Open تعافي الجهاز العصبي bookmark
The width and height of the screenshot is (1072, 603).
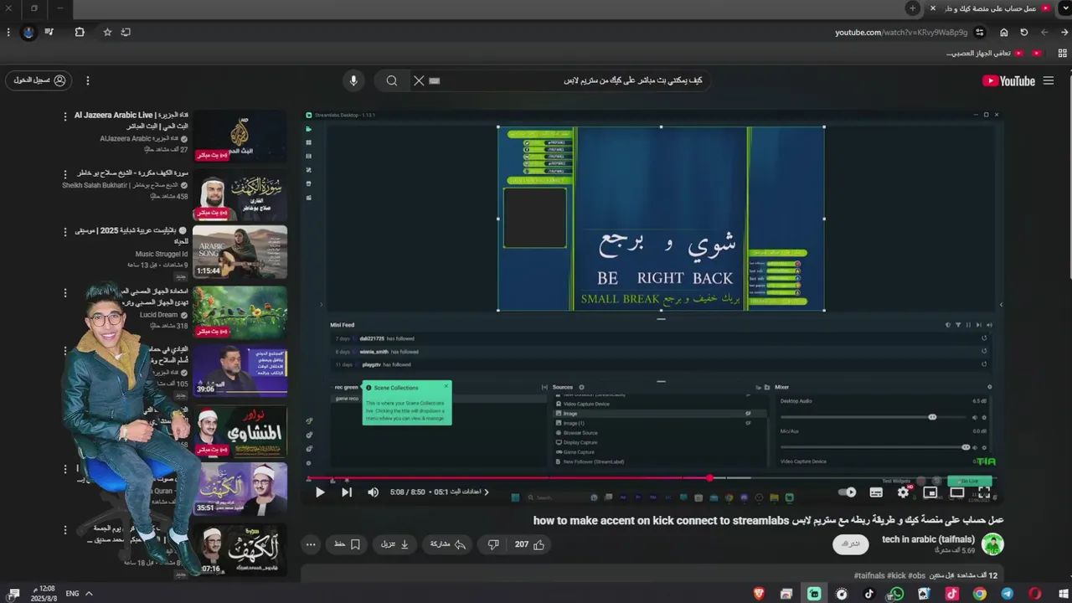click(985, 53)
